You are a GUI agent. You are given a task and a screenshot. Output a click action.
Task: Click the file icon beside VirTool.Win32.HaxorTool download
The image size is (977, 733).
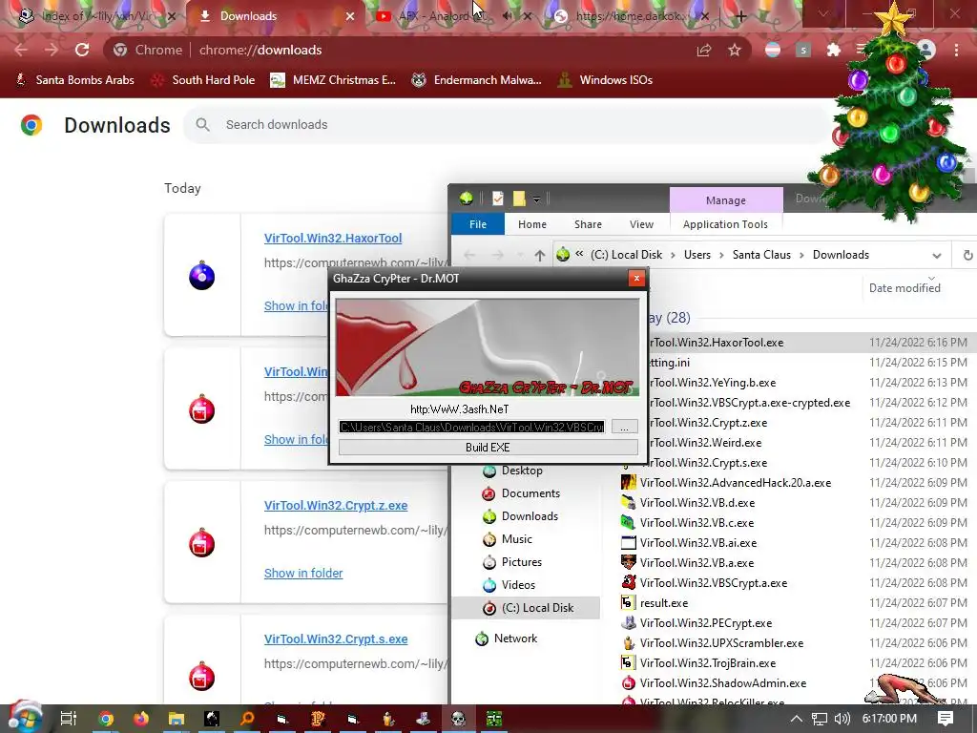(202, 276)
